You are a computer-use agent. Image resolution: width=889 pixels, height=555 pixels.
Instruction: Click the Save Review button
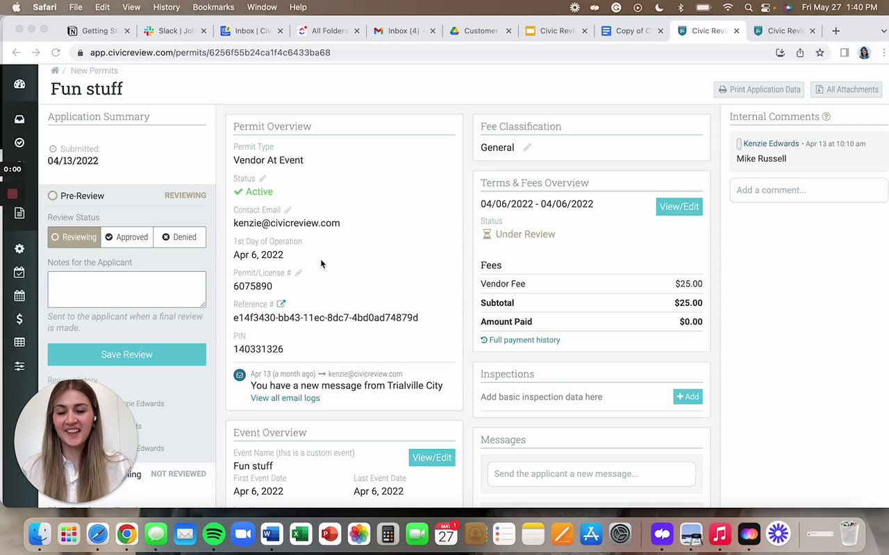coord(126,355)
